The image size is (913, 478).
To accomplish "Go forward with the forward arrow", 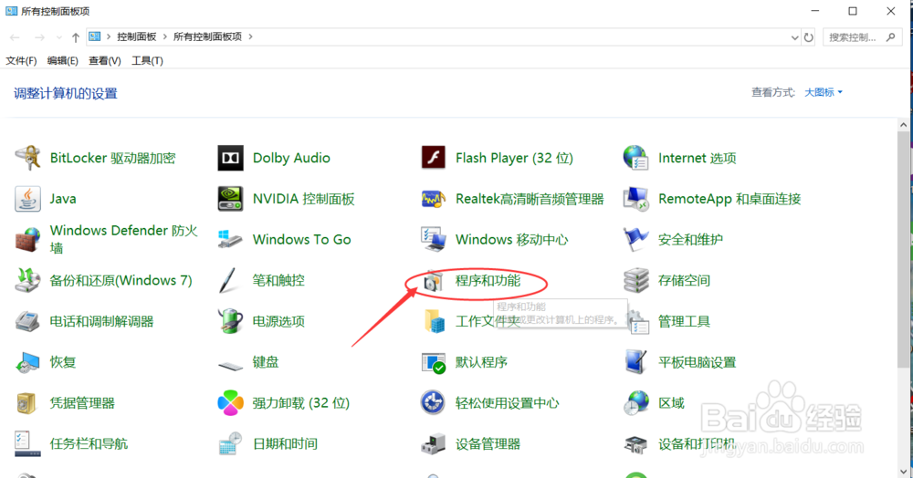I will click(39, 37).
